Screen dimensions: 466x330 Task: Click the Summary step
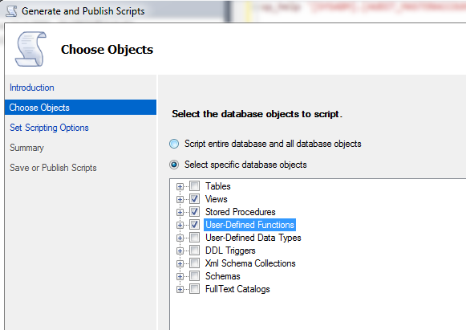26,148
